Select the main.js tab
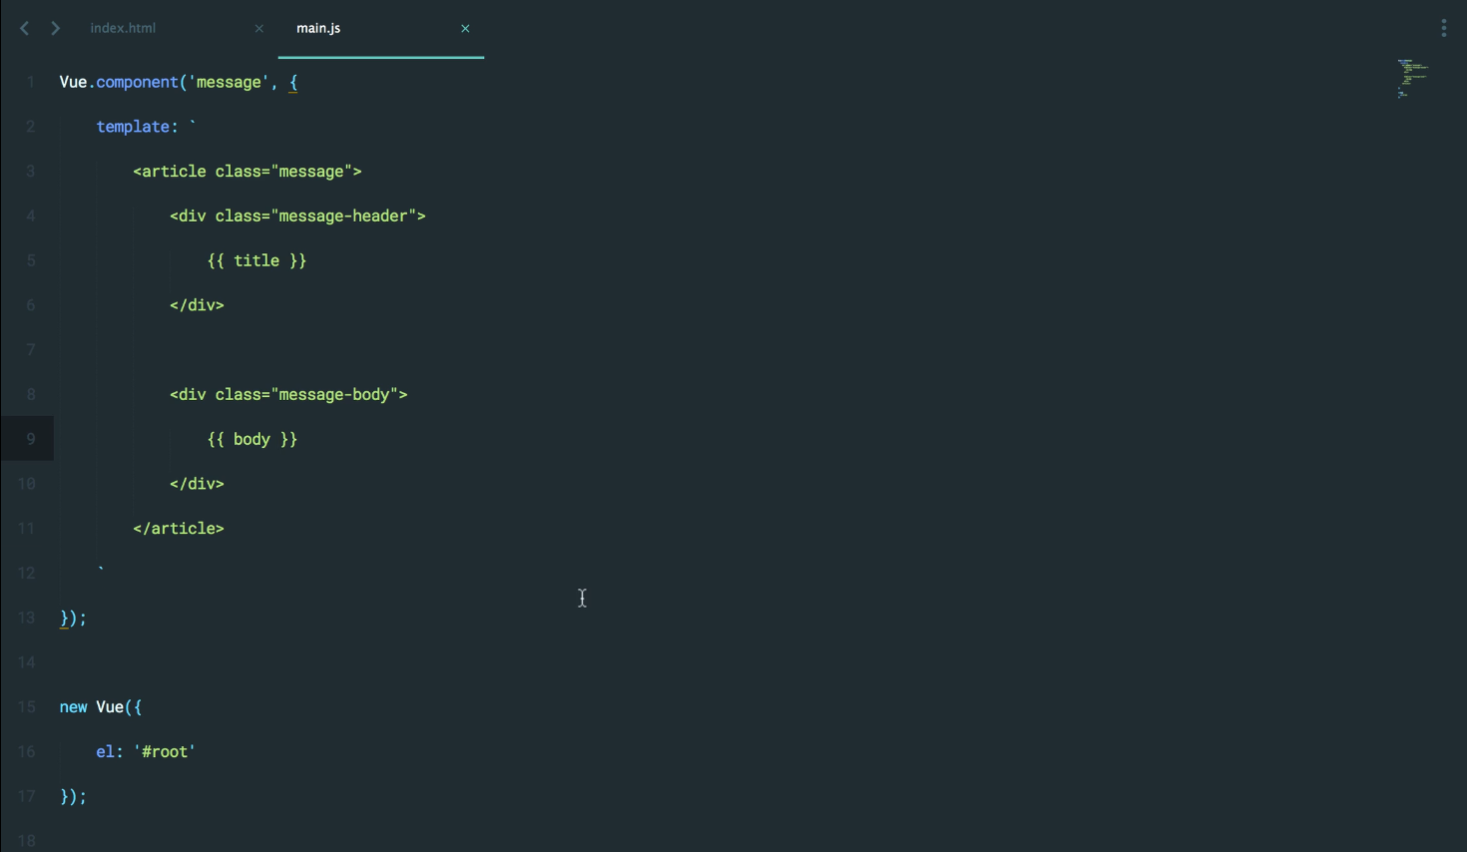1467x852 pixels. click(x=318, y=28)
